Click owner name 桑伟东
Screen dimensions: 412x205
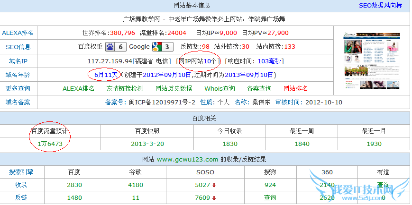click(x=261, y=102)
